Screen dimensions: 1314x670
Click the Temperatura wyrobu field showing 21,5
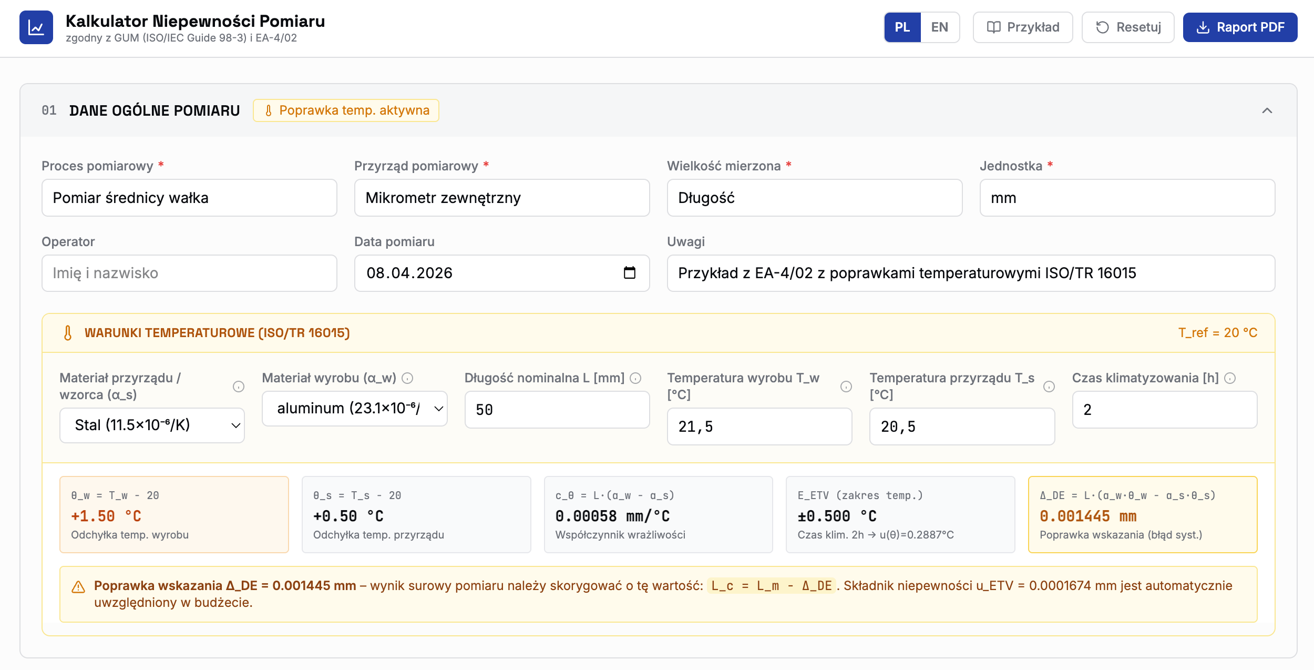click(x=759, y=427)
